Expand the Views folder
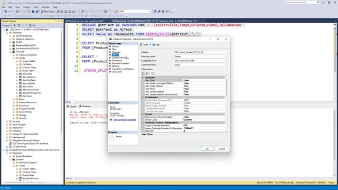This screenshot has width=338, height=190. 14,99
